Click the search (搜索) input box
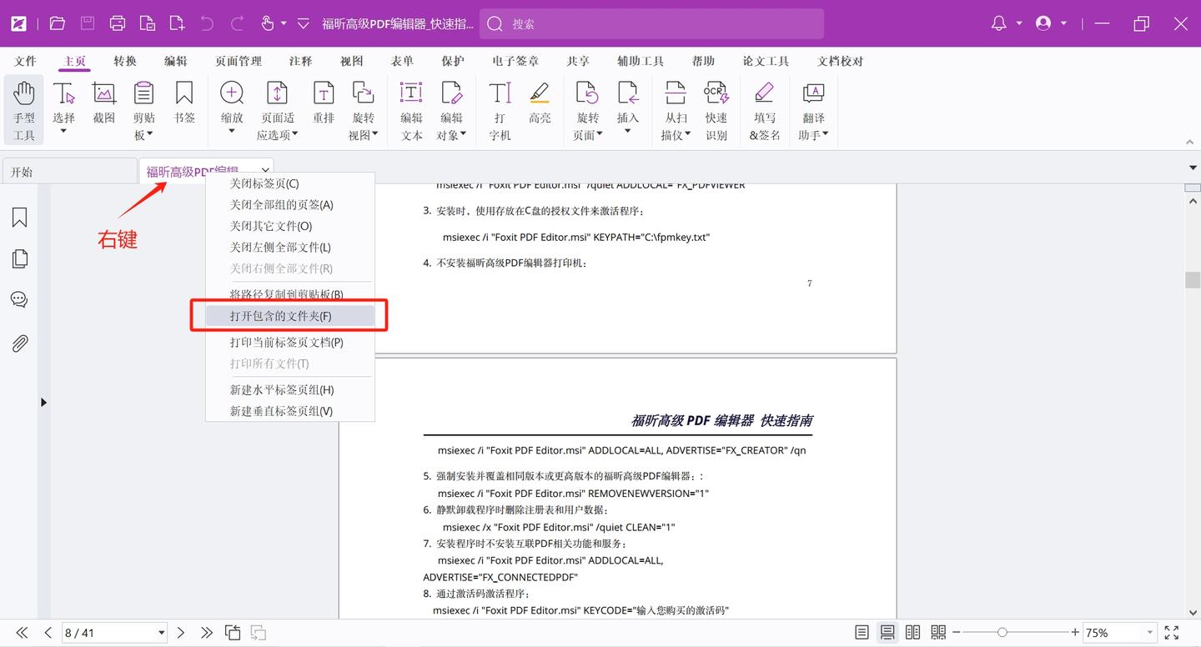This screenshot has width=1201, height=647. (x=651, y=23)
